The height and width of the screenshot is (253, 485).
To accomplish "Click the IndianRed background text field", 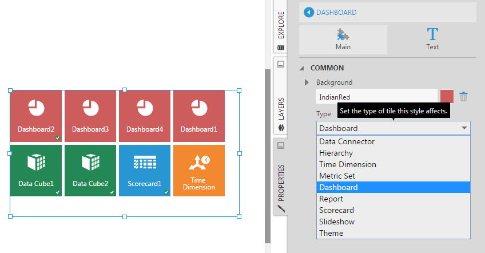I will (x=376, y=96).
